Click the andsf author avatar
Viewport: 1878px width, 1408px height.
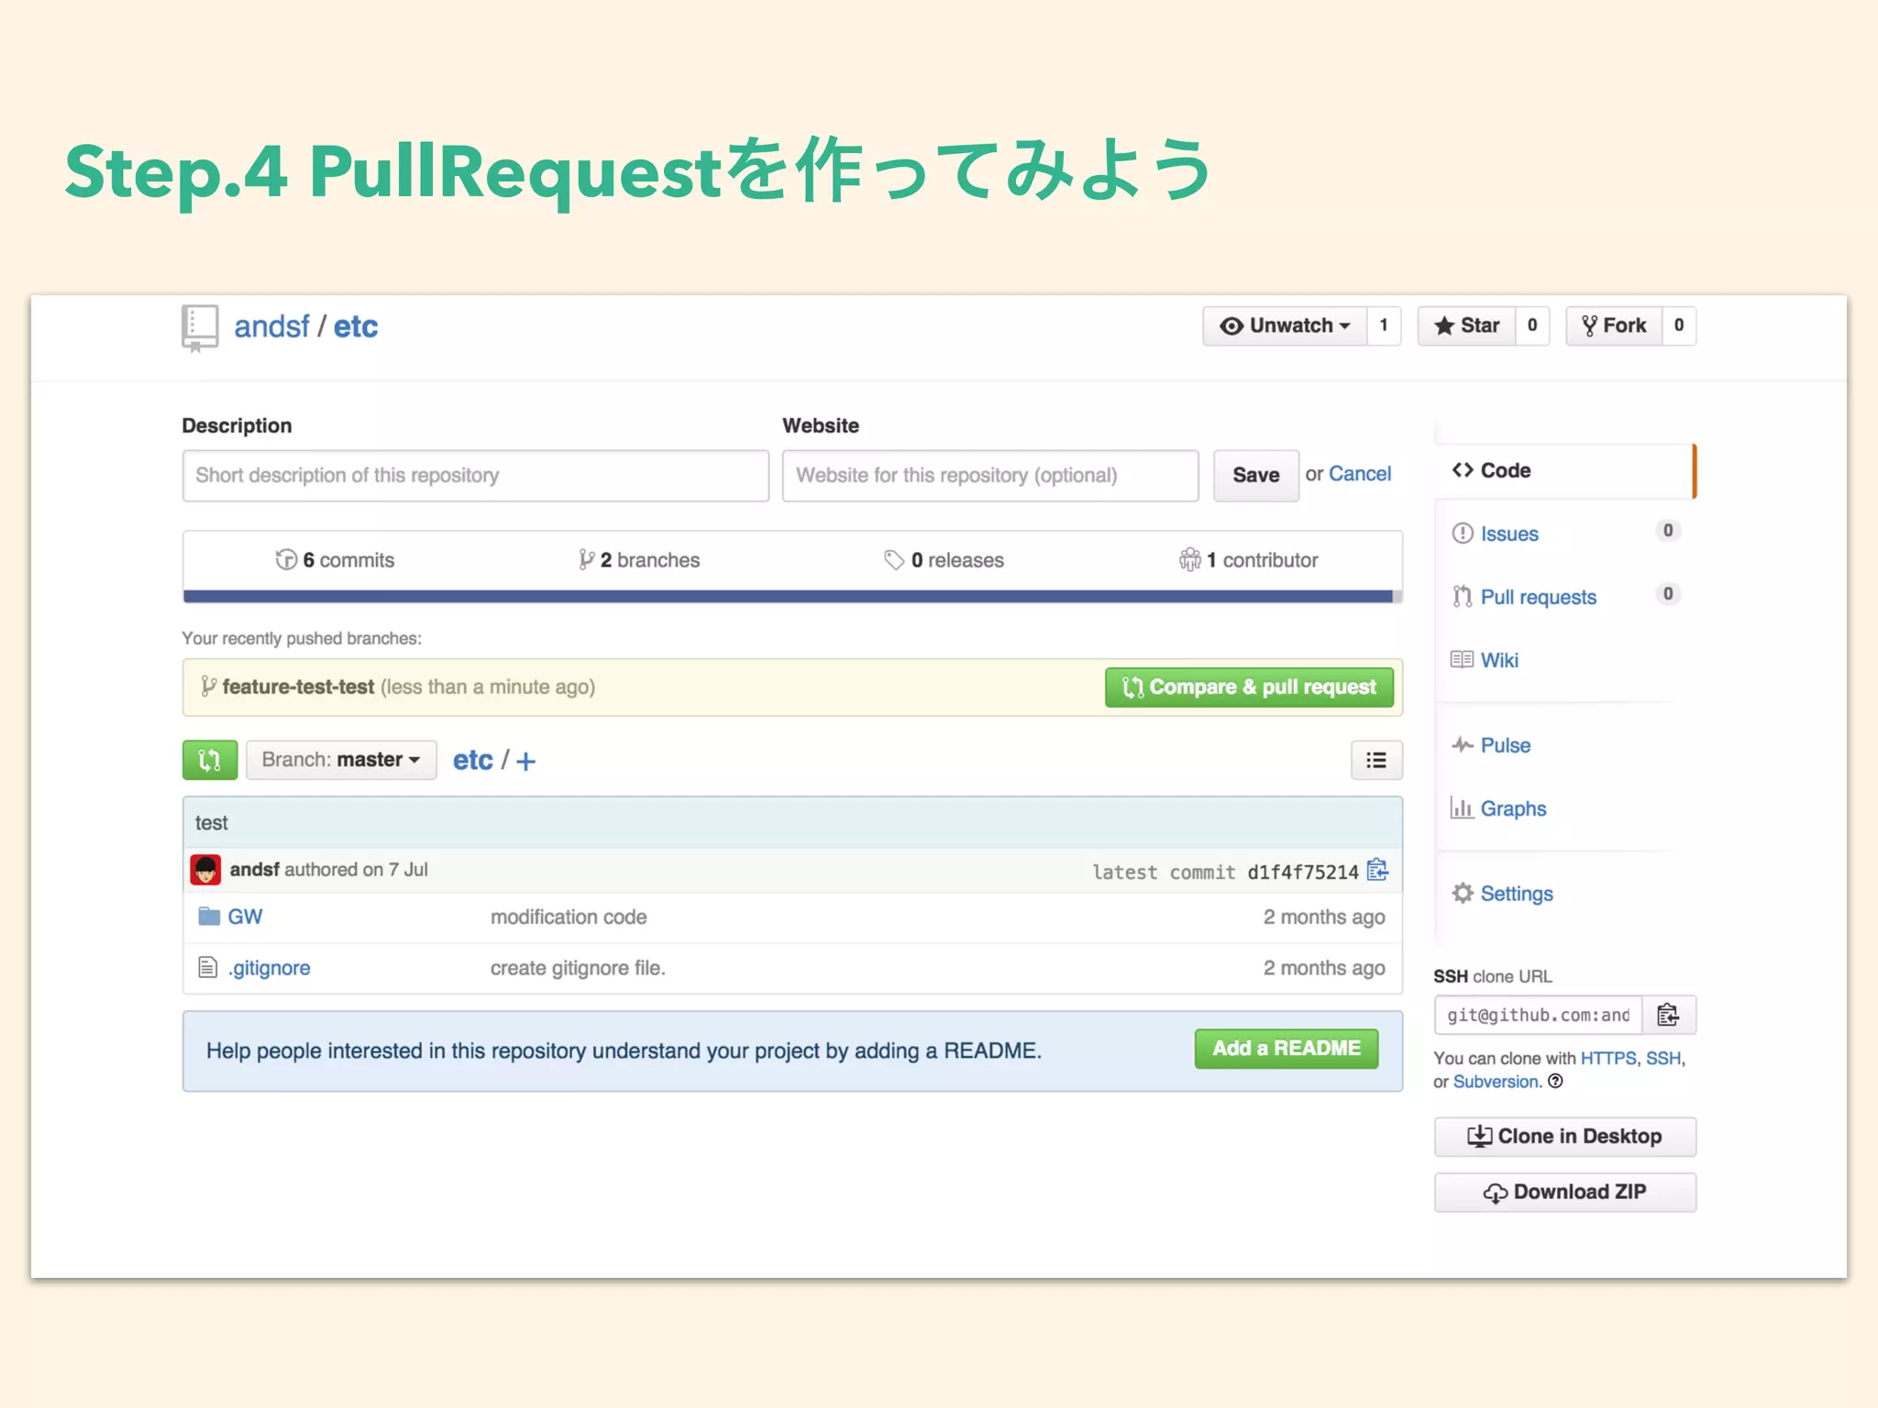coord(205,870)
